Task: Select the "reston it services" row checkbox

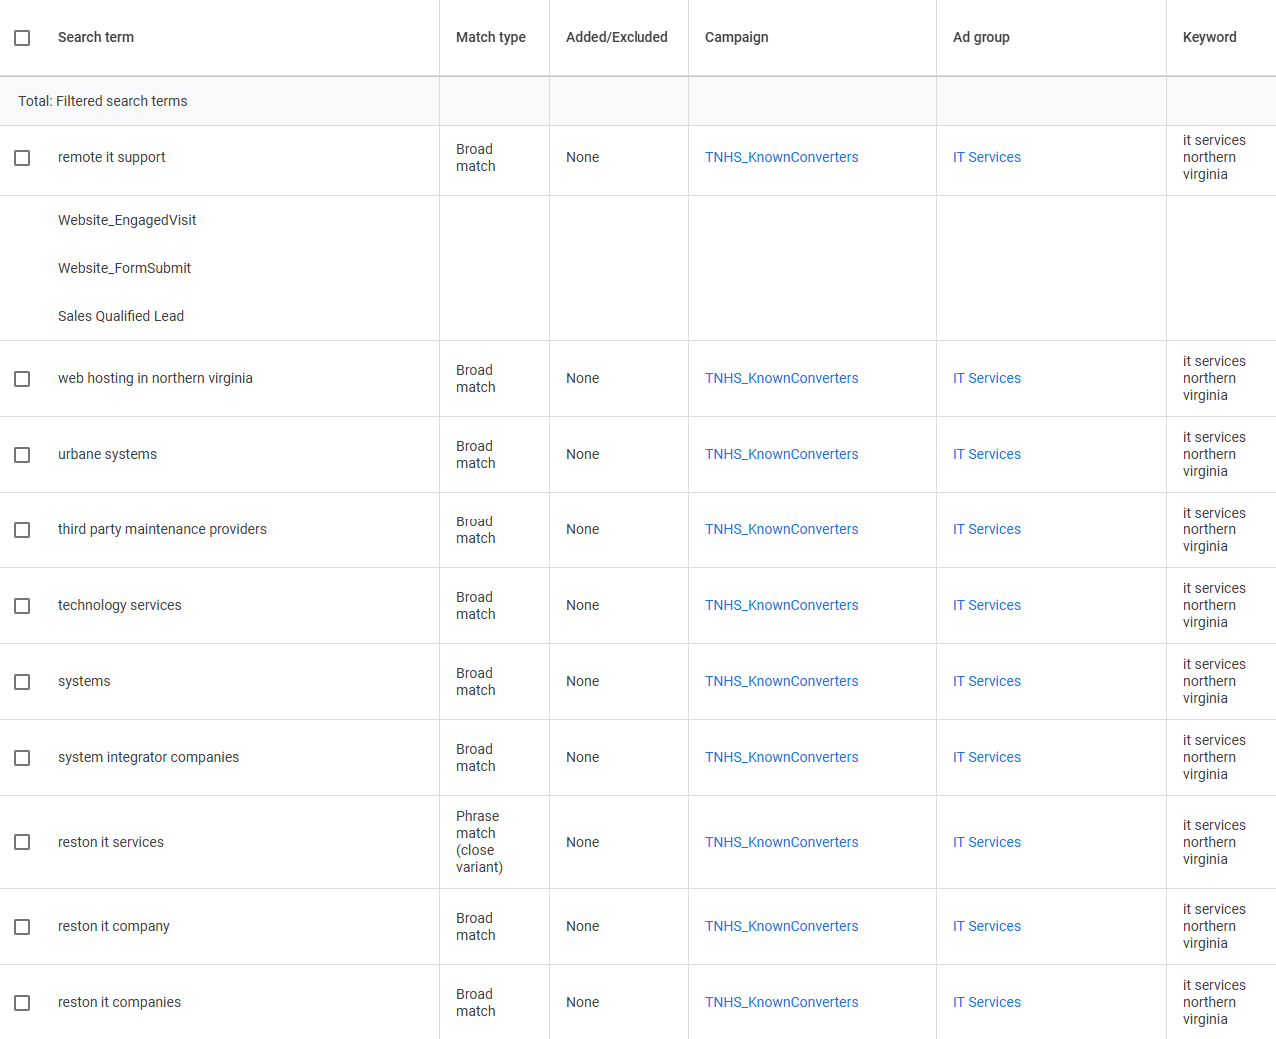Action: pos(22,842)
